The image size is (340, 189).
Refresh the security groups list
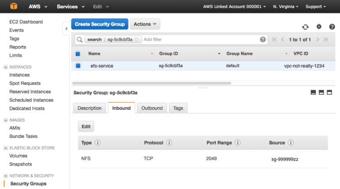[x=305, y=27]
